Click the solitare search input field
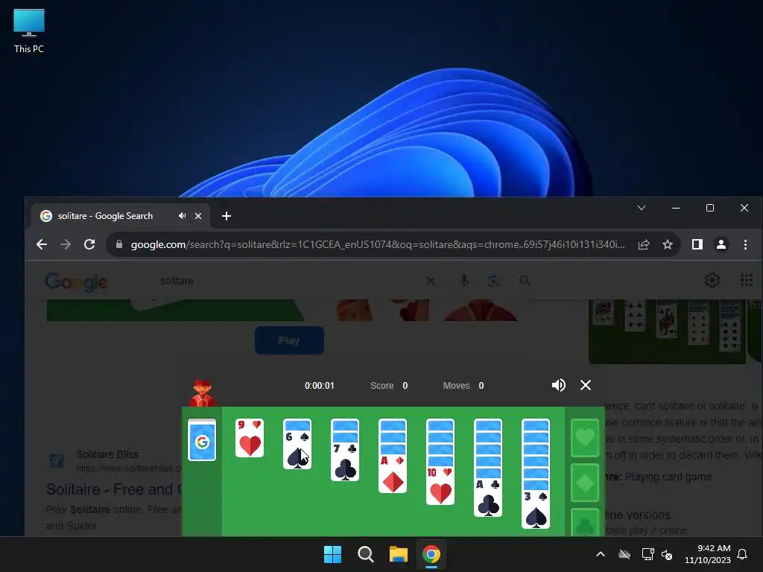This screenshot has height=572, width=763. (x=287, y=281)
